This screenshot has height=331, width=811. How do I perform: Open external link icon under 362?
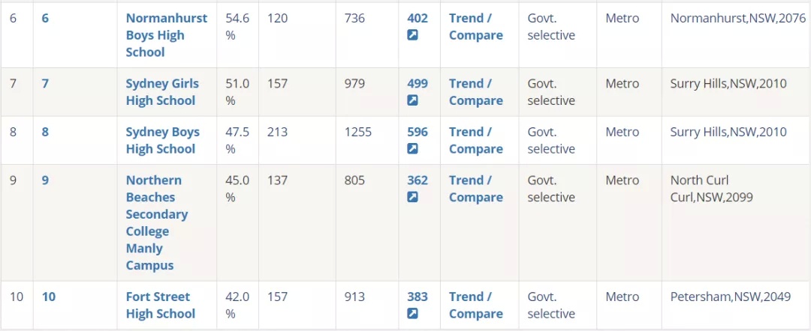coord(412,198)
